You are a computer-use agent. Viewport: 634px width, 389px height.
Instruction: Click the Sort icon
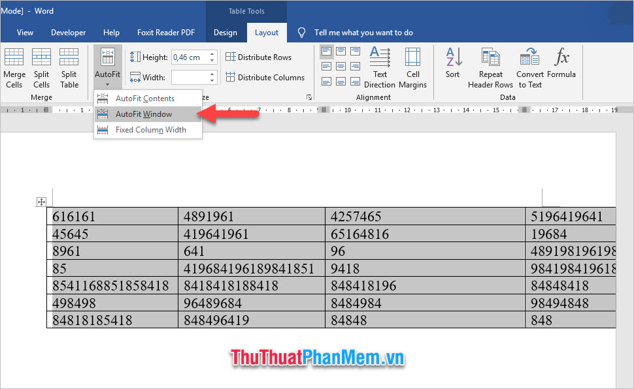pos(454,57)
